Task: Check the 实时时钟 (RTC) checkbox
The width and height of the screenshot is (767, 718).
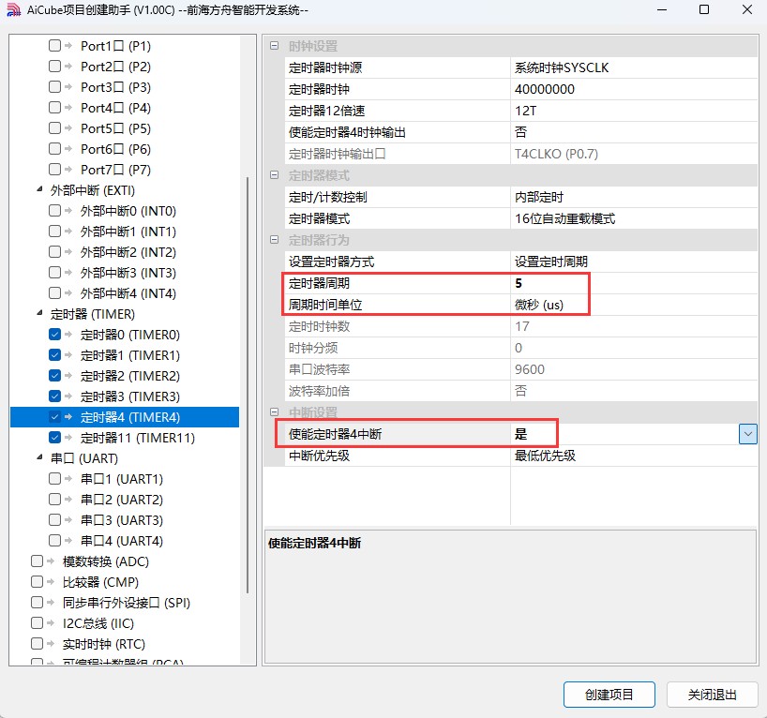Action: pos(37,644)
